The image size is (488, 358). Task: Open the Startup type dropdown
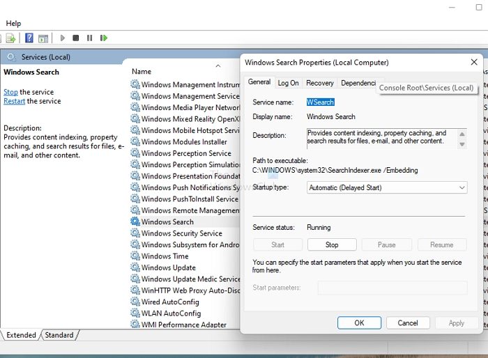click(387, 187)
